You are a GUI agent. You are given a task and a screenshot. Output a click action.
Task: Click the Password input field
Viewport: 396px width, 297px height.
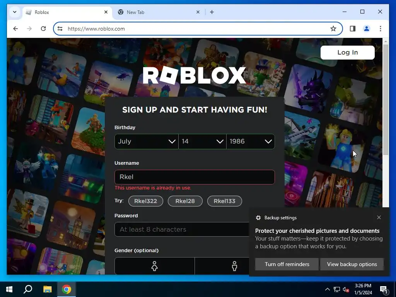tap(182, 229)
